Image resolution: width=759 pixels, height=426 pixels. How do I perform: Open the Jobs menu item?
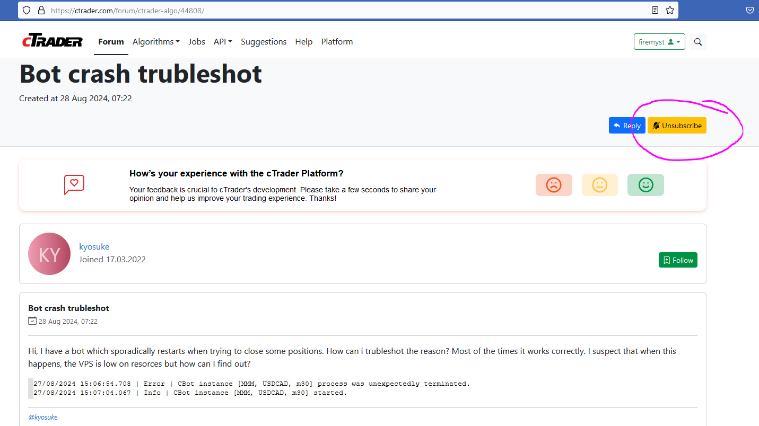[x=197, y=42]
